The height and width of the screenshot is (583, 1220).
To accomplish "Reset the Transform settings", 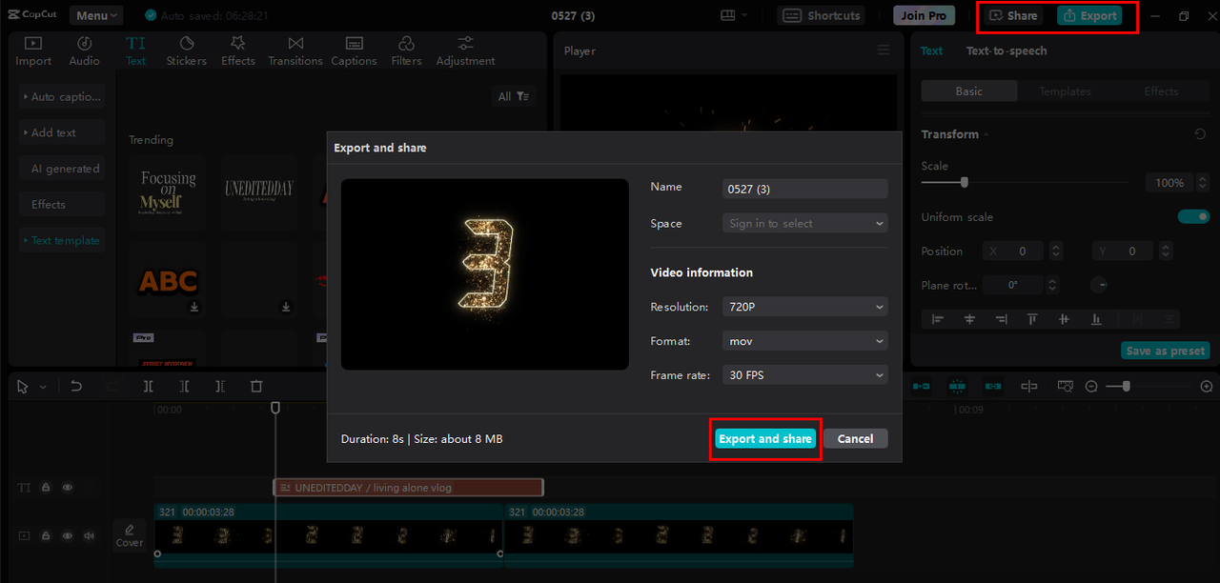I will 1200,134.
